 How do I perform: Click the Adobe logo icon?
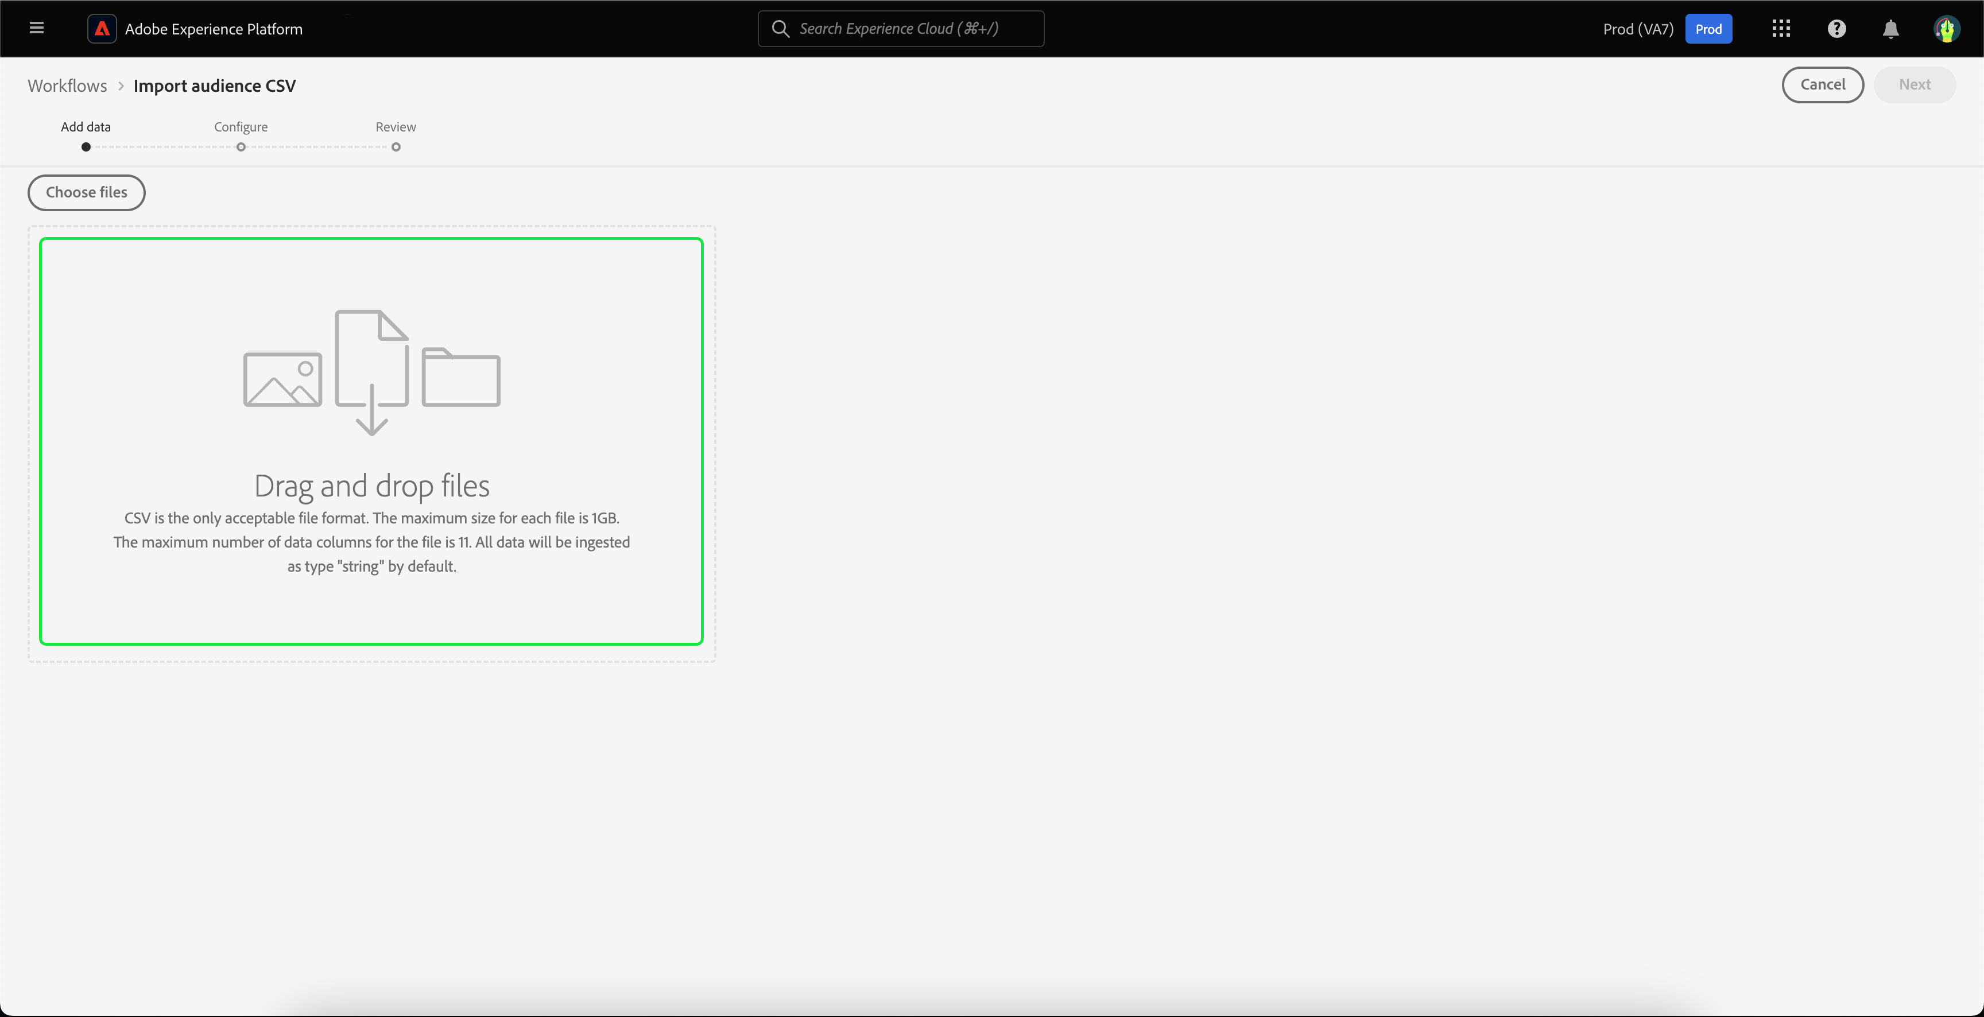(102, 29)
